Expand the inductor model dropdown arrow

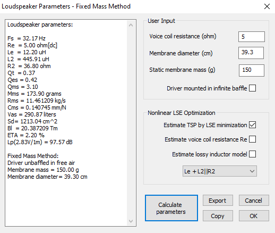coord(252,171)
